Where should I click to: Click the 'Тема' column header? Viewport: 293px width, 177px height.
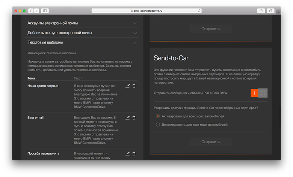click(x=31, y=78)
